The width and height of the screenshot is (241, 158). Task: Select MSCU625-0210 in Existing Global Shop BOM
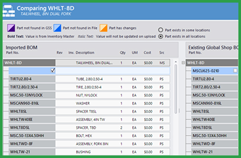point(215,71)
